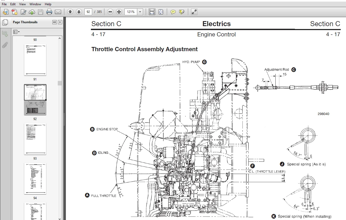
Task: Click the upload to cloud icon
Action: click(32, 12)
